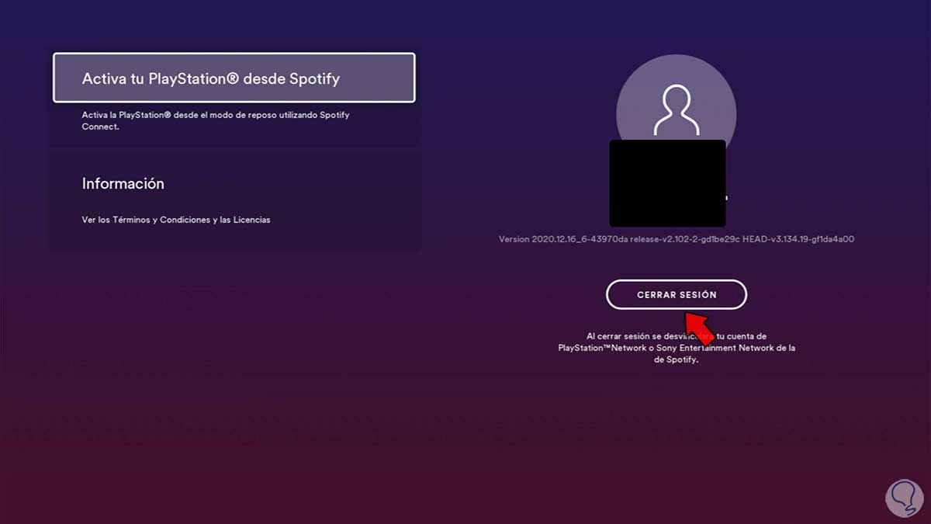Click the Sony Entertainment Network text
Viewport: 931px width, 524px height.
(x=715, y=348)
